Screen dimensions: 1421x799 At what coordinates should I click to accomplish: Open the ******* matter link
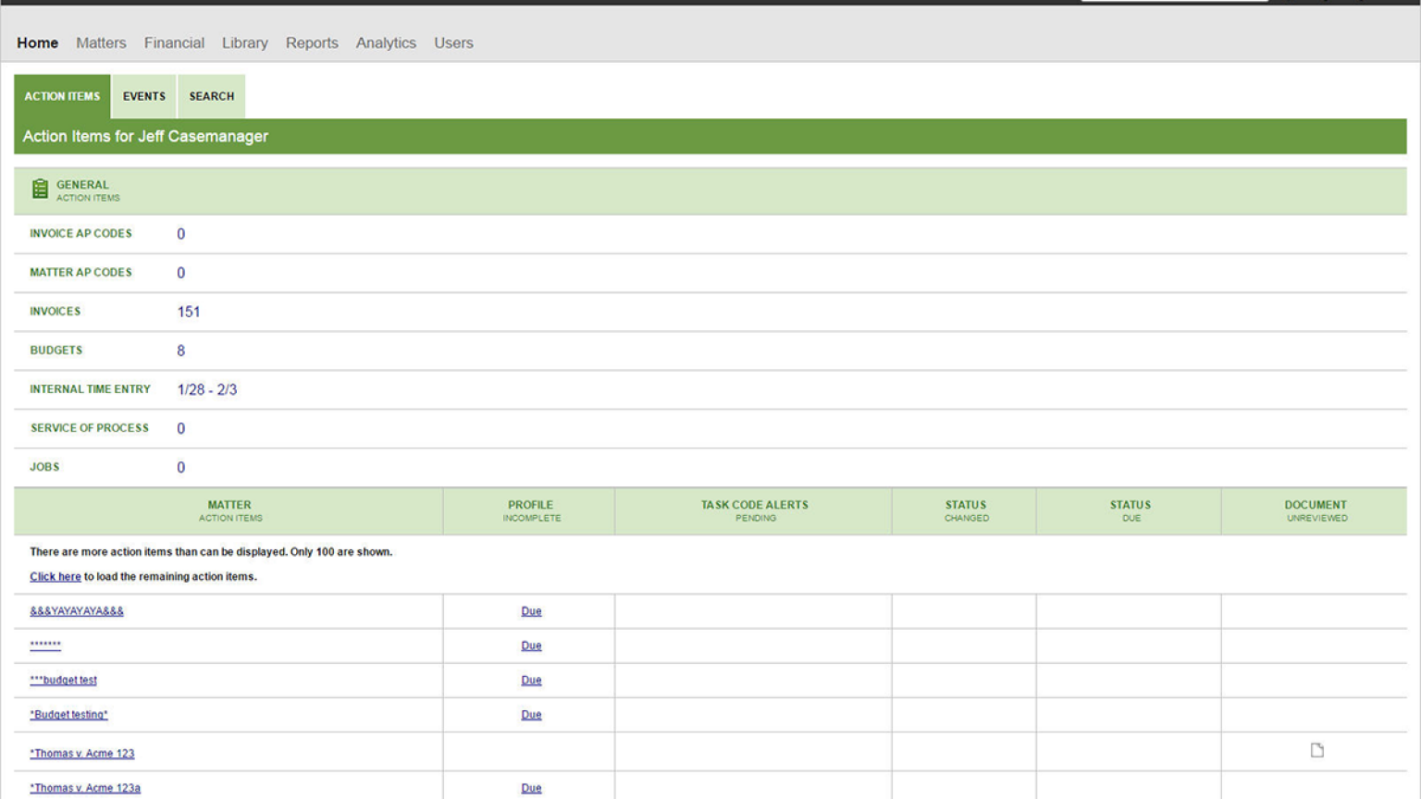point(45,645)
